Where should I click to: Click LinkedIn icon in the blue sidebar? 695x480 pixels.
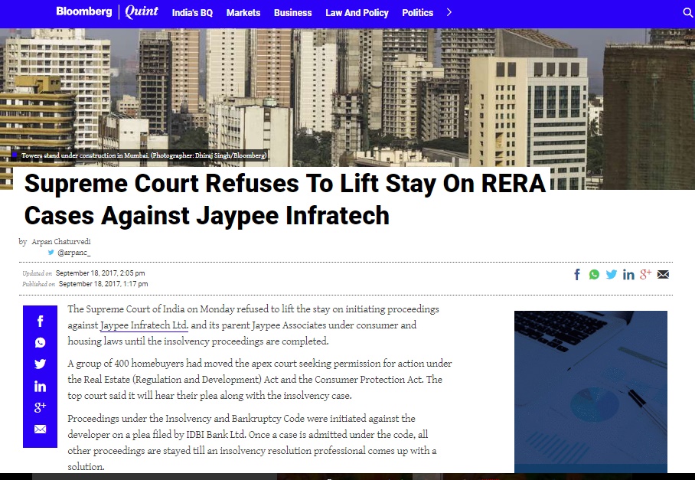click(x=40, y=386)
